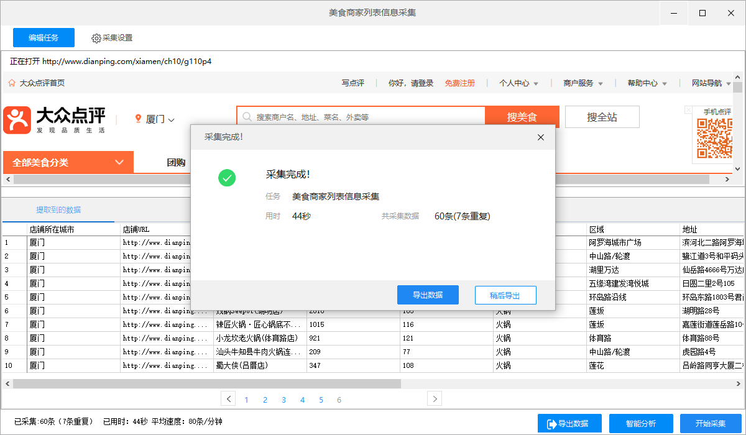Click the green success checkmark in dialog
The image size is (746, 435).
[227, 178]
